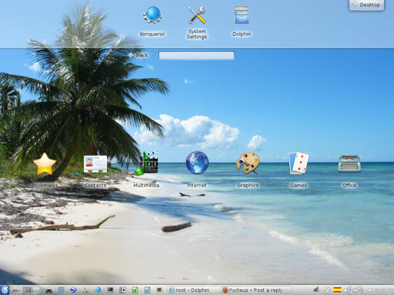Open the KDE application menu
This screenshot has width=394, height=295.
(5, 290)
